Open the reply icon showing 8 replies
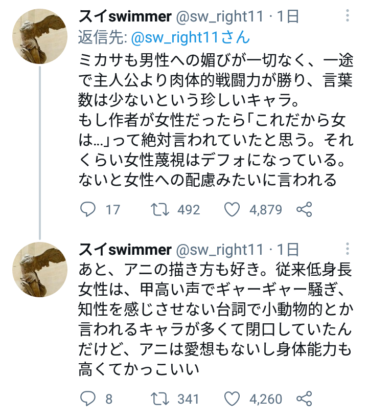368x419 pixels. tap(89, 399)
